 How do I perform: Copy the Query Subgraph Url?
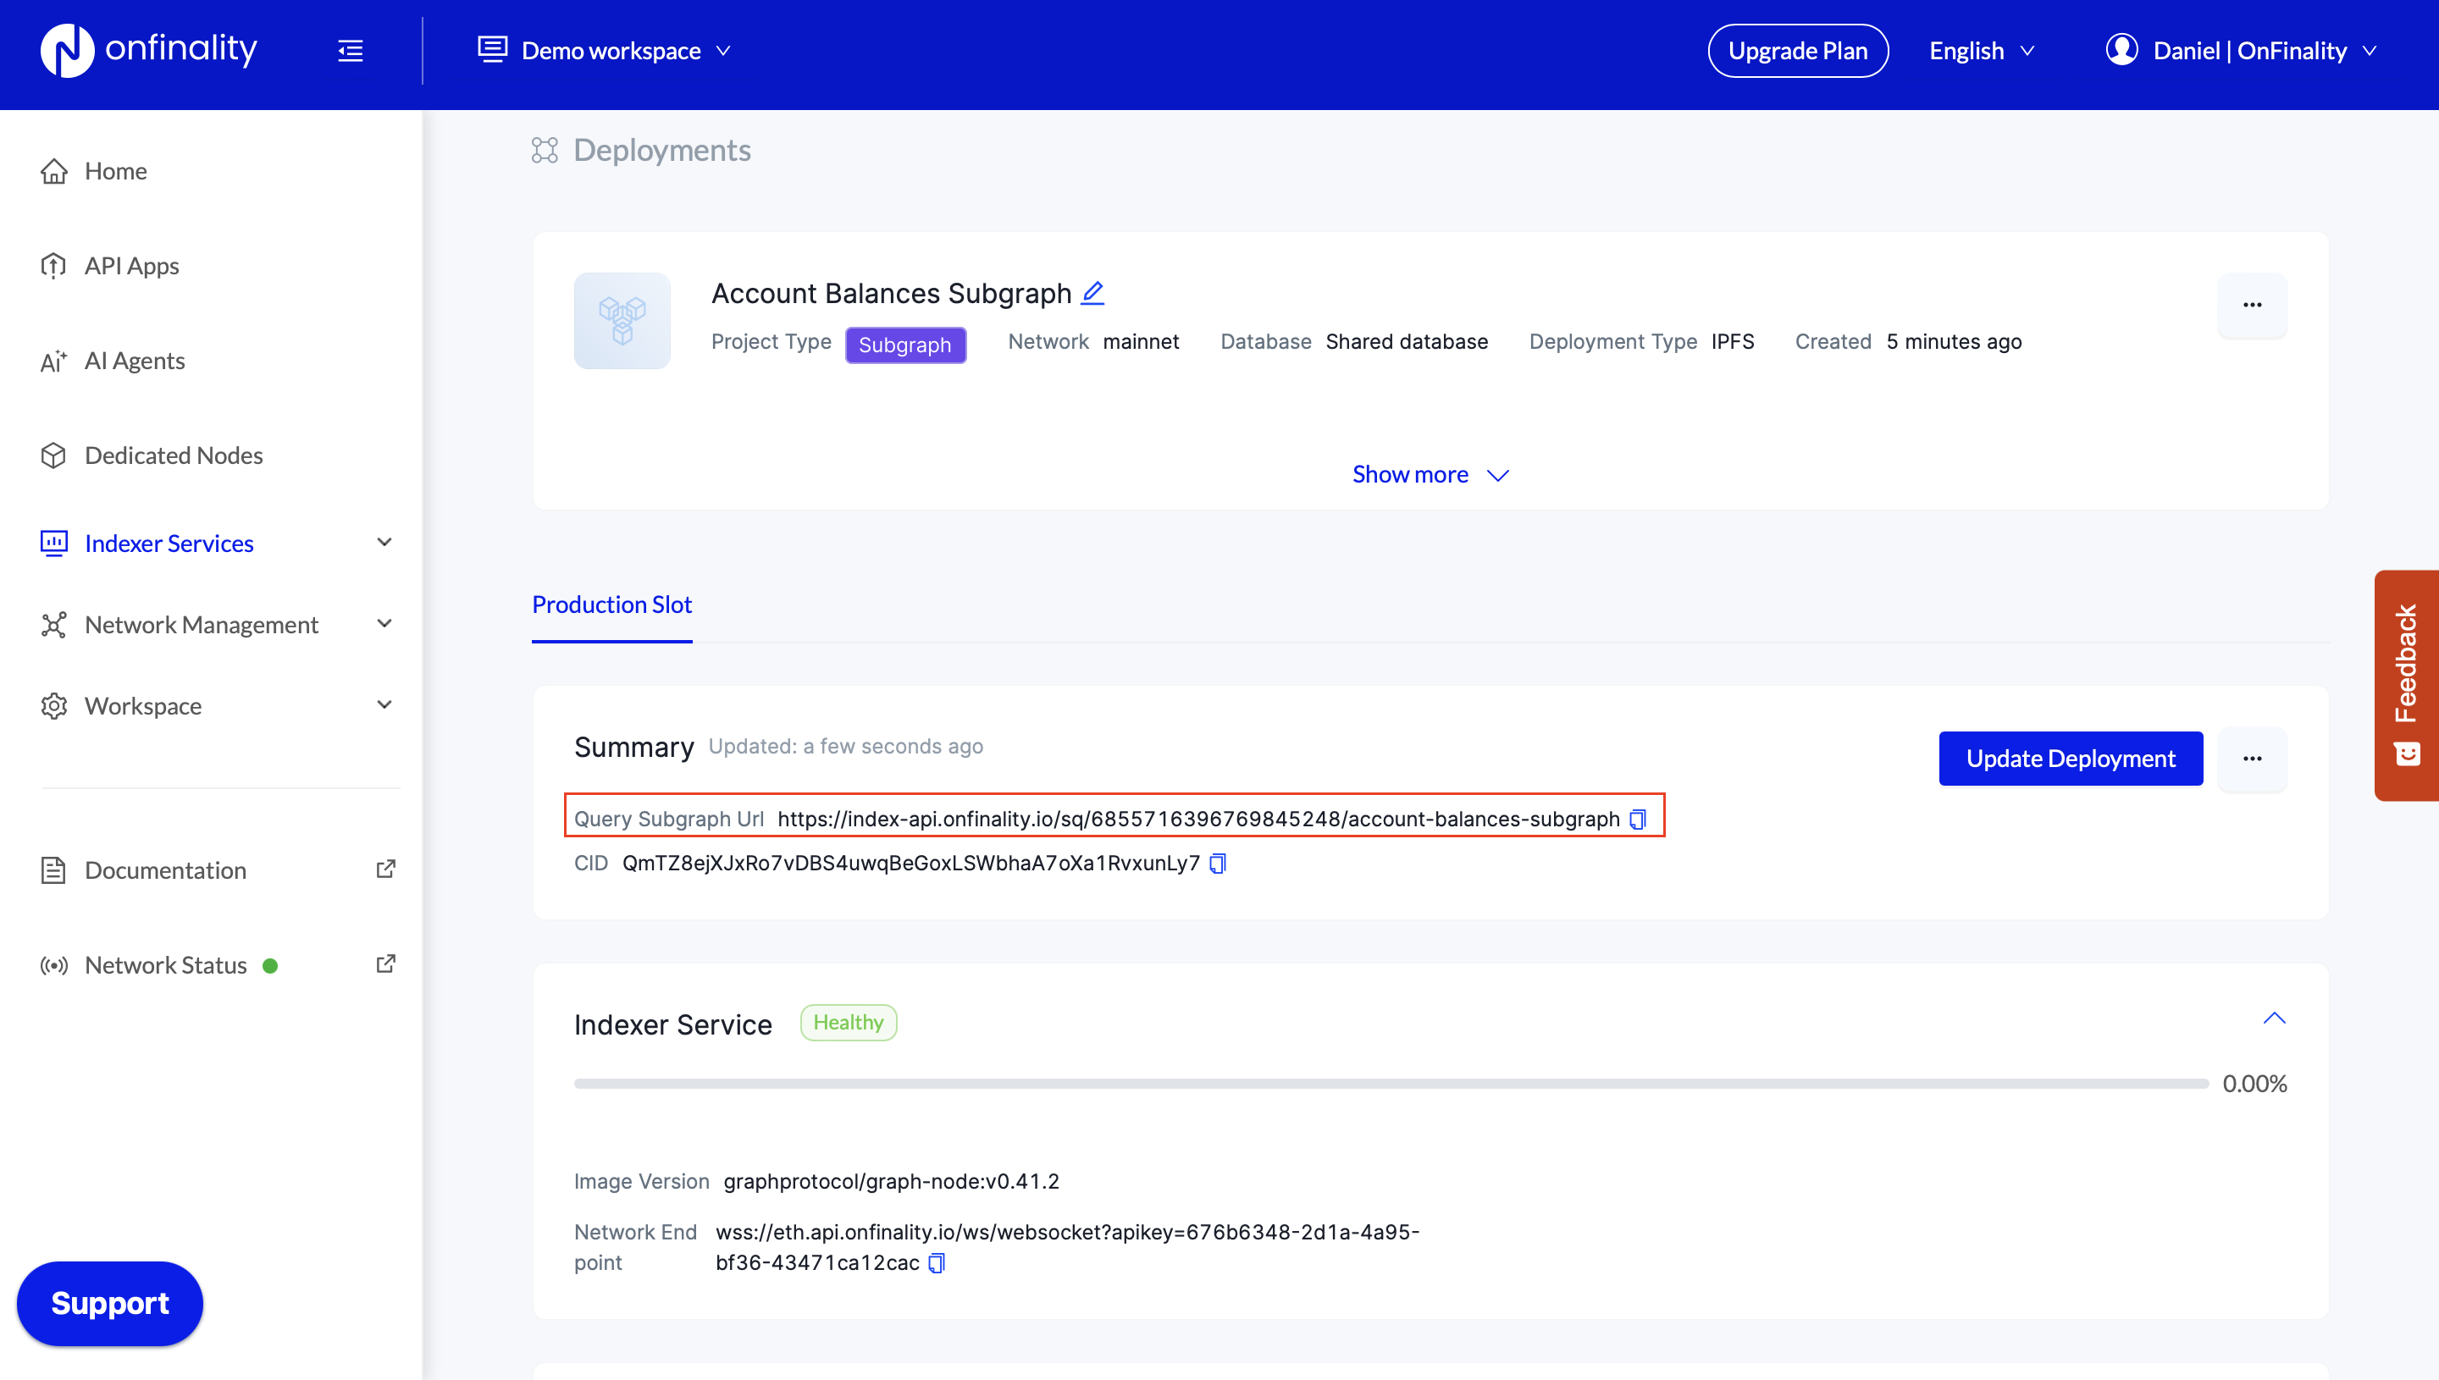pyautogui.click(x=1637, y=819)
